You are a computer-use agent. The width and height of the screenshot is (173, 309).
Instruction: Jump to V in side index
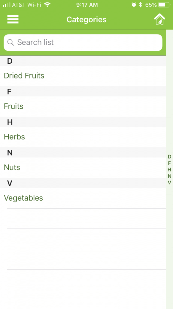[x=169, y=183]
